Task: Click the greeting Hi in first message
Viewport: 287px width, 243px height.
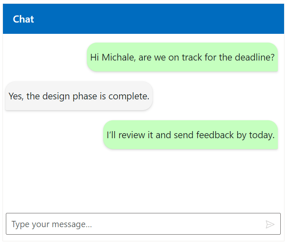Action: [94, 57]
